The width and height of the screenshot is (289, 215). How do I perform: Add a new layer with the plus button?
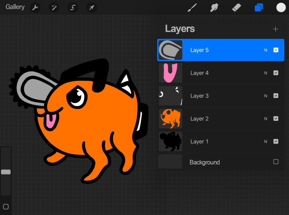[x=275, y=29]
